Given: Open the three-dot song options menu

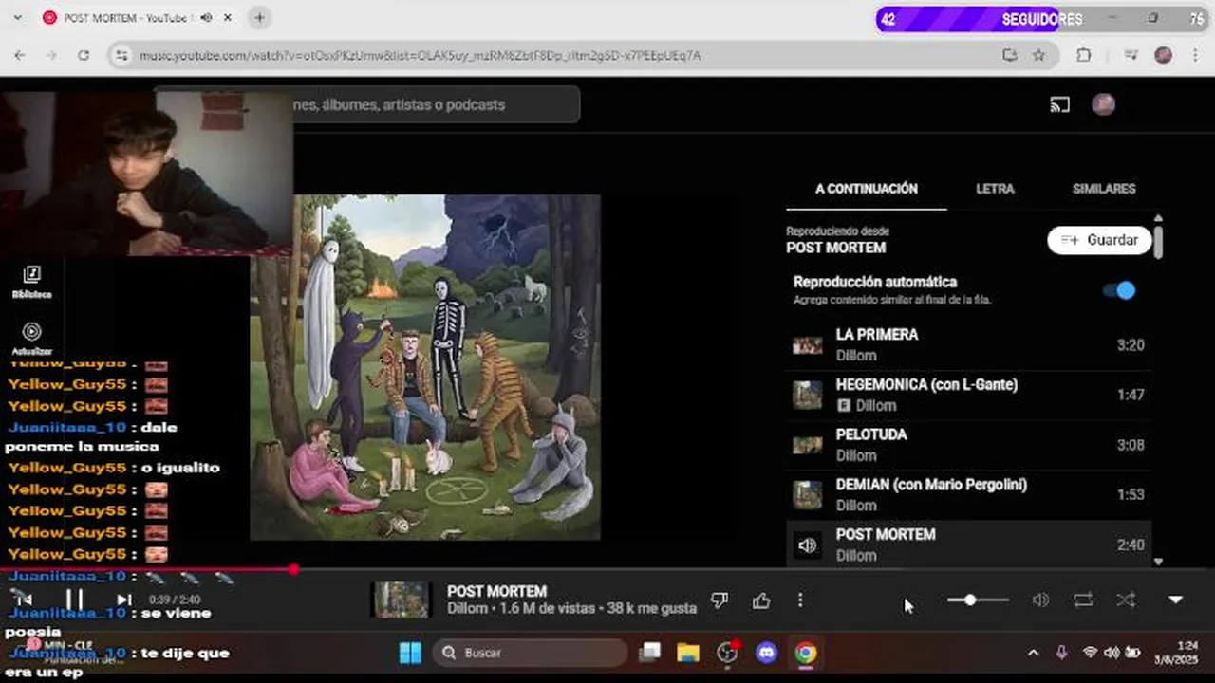Looking at the screenshot, I should point(800,600).
